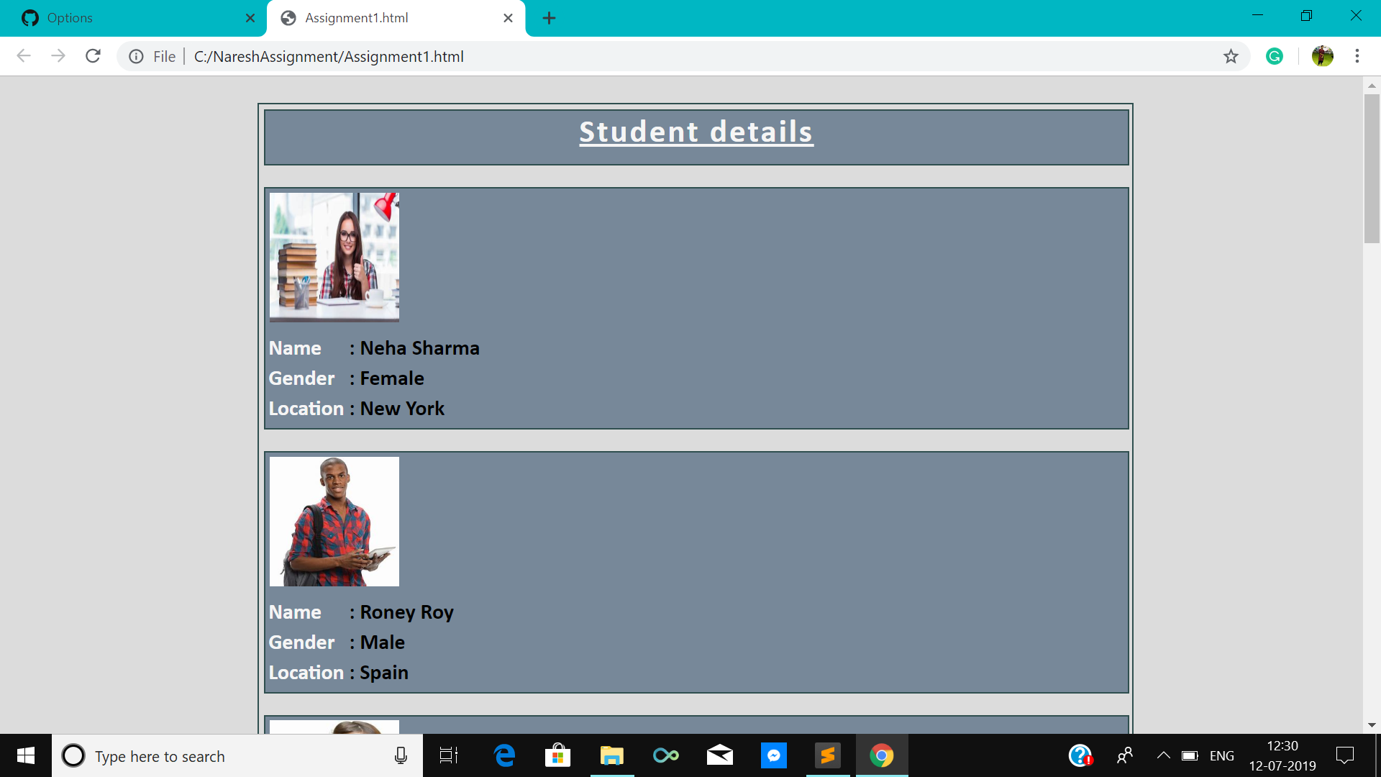Click the scrollbar up arrow

point(1372,85)
